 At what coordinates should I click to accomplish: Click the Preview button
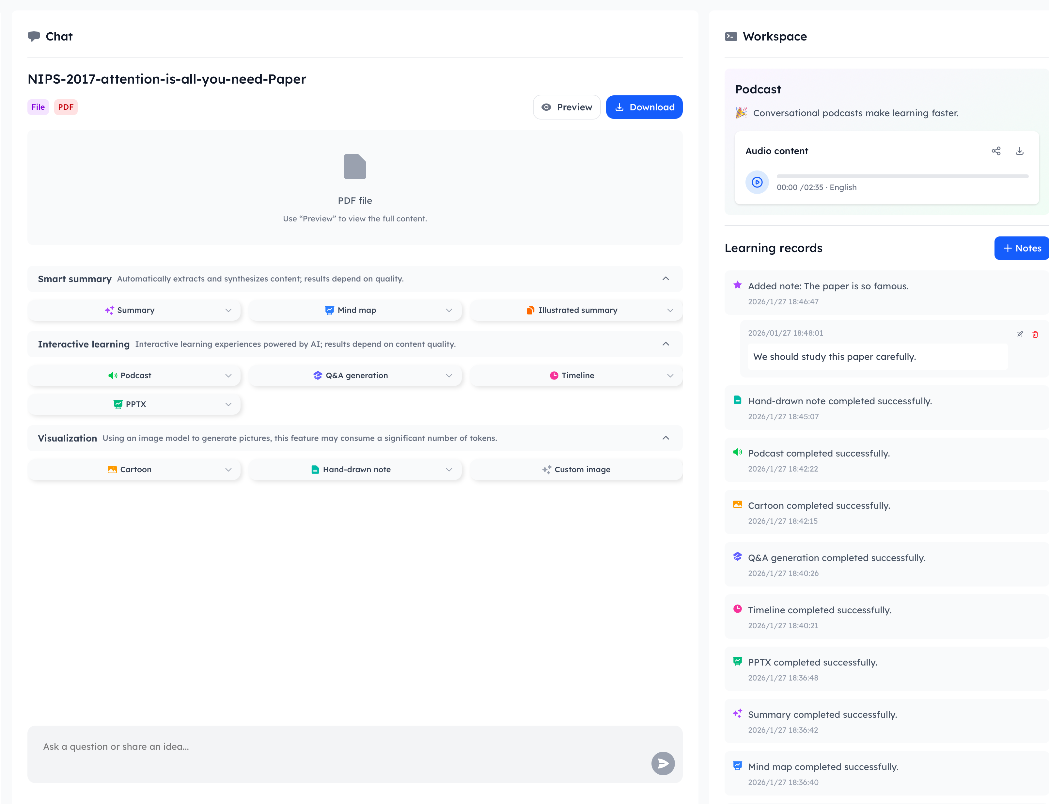tap(566, 107)
